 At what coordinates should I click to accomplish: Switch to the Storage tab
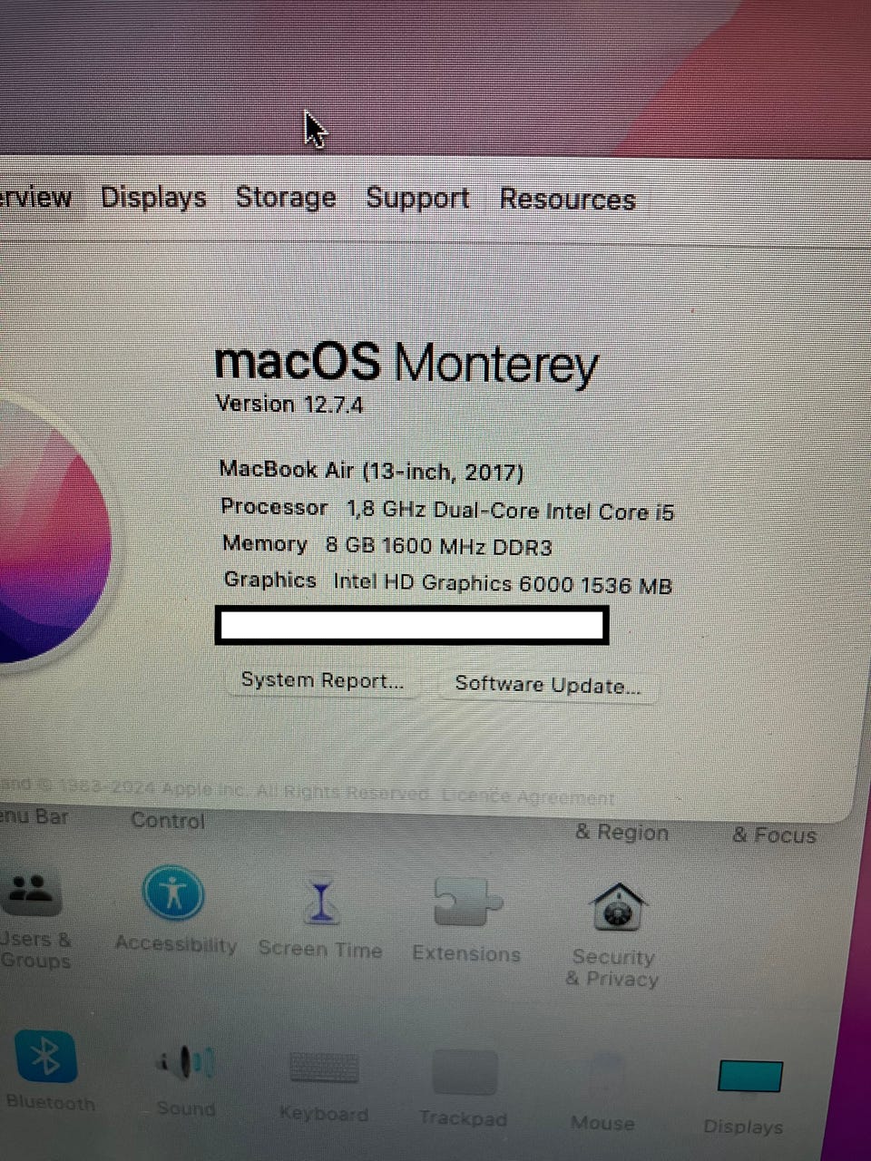click(x=286, y=197)
